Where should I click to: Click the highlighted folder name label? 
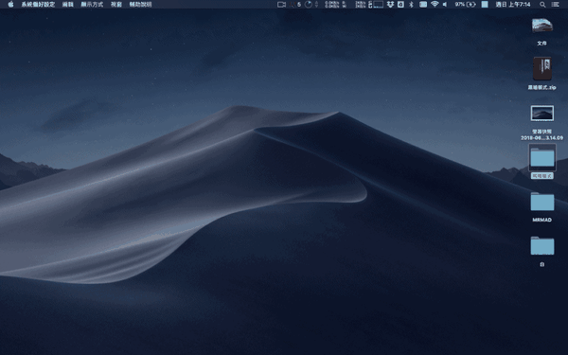541,176
